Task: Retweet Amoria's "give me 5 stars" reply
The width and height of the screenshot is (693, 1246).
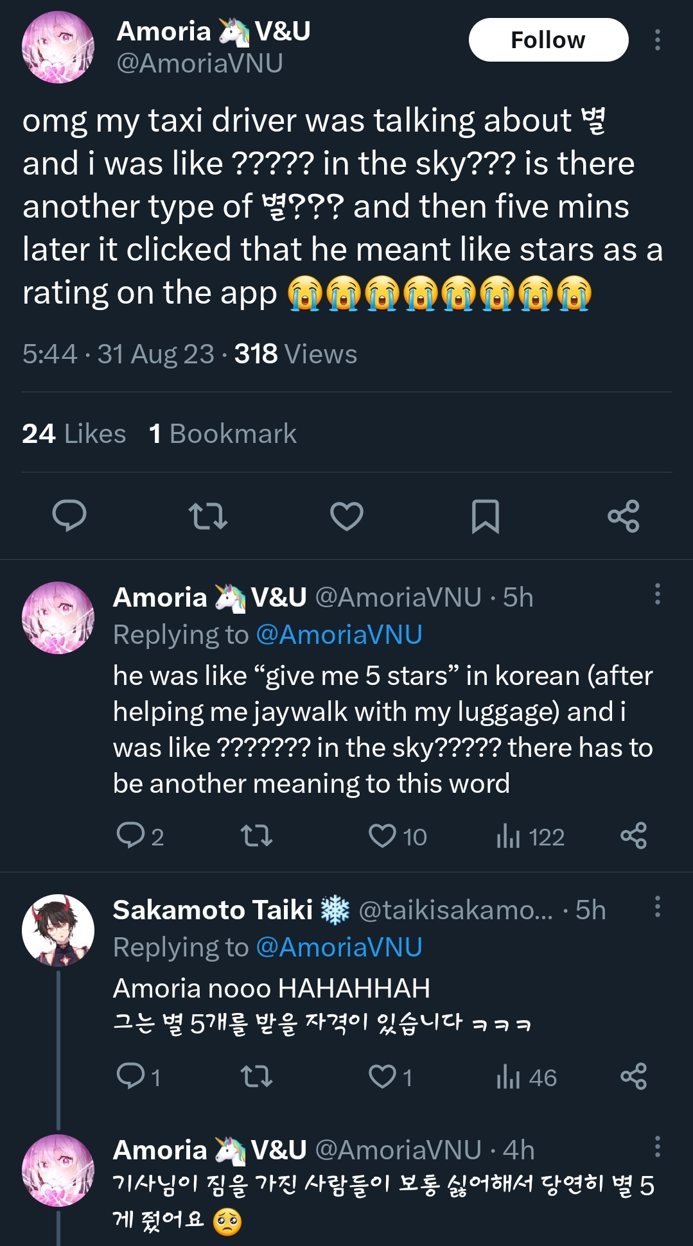Action: point(256,836)
